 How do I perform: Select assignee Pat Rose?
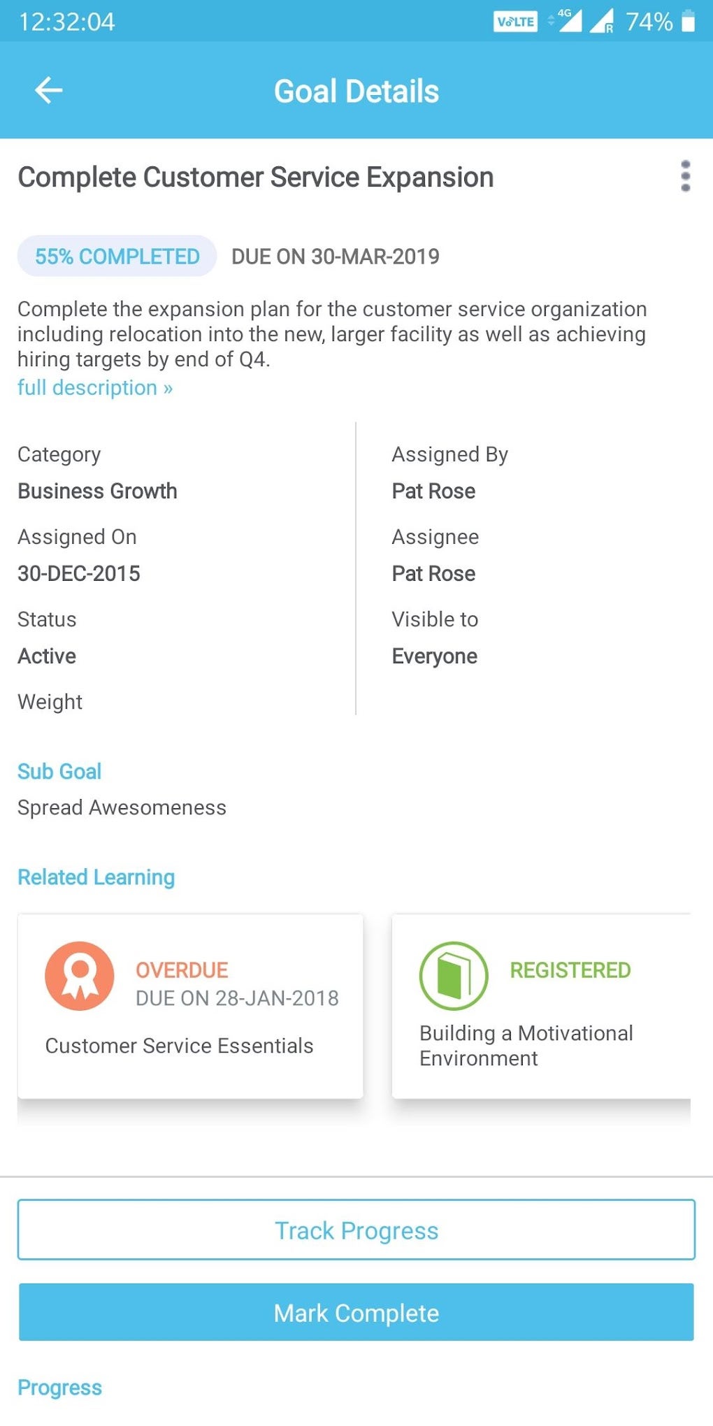coord(433,573)
